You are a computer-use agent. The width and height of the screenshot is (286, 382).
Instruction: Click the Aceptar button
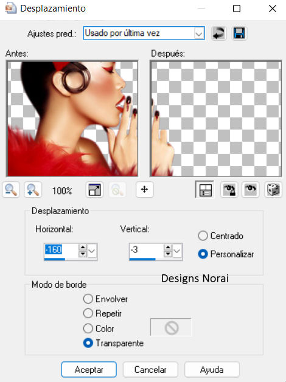tap(89, 370)
